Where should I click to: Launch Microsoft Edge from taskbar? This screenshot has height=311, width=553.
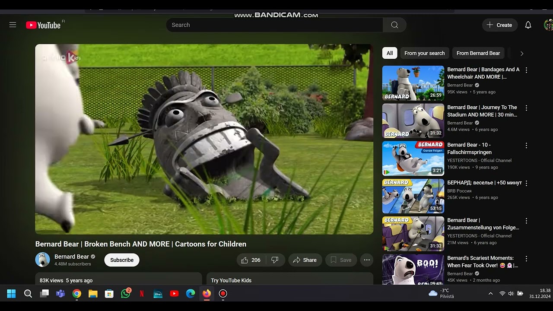pos(191,294)
